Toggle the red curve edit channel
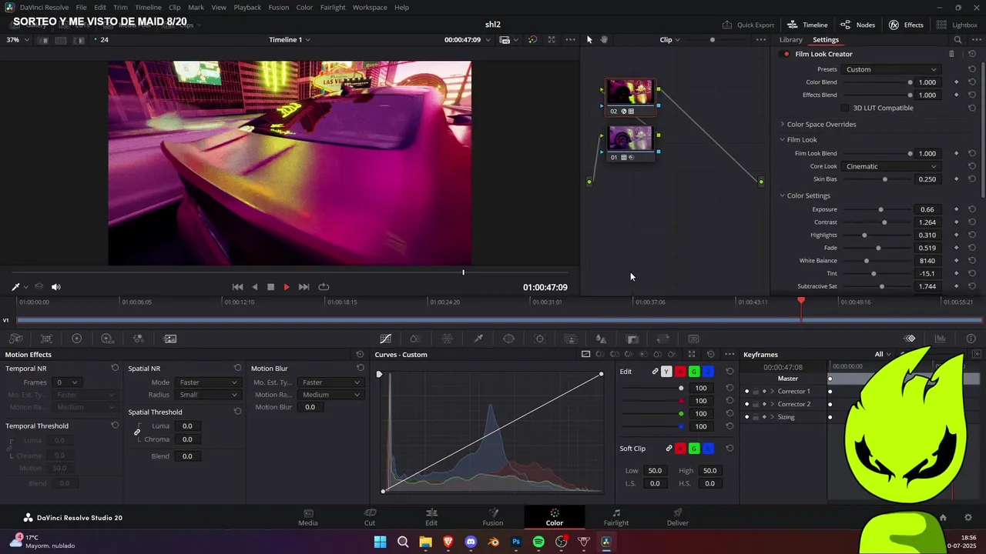Image resolution: width=986 pixels, height=554 pixels. (680, 372)
